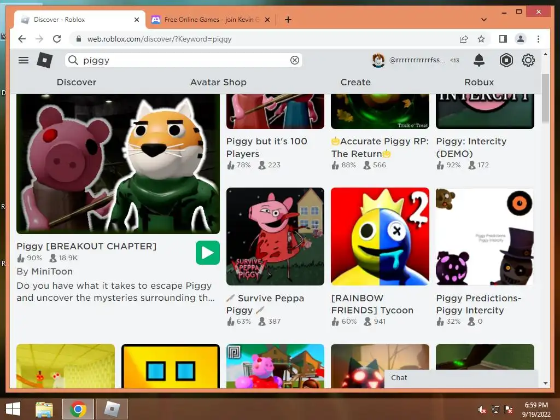The image size is (560, 420).
Task: Open the Create navigation item
Action: (355, 82)
